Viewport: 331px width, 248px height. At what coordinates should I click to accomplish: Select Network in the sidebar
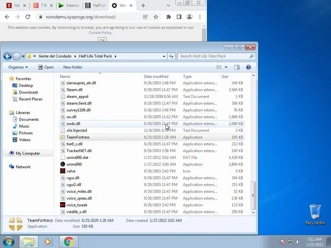tap(23, 167)
